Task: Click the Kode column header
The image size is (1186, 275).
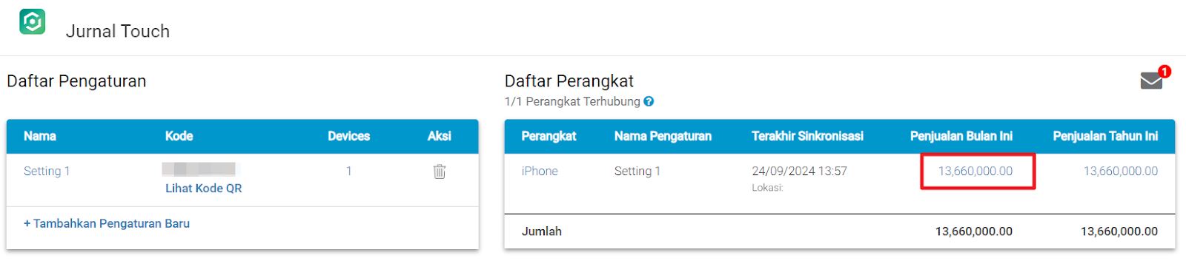Action: [x=179, y=136]
